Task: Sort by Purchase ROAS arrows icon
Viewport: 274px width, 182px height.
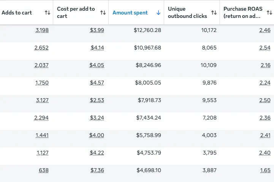Action: 269,13
